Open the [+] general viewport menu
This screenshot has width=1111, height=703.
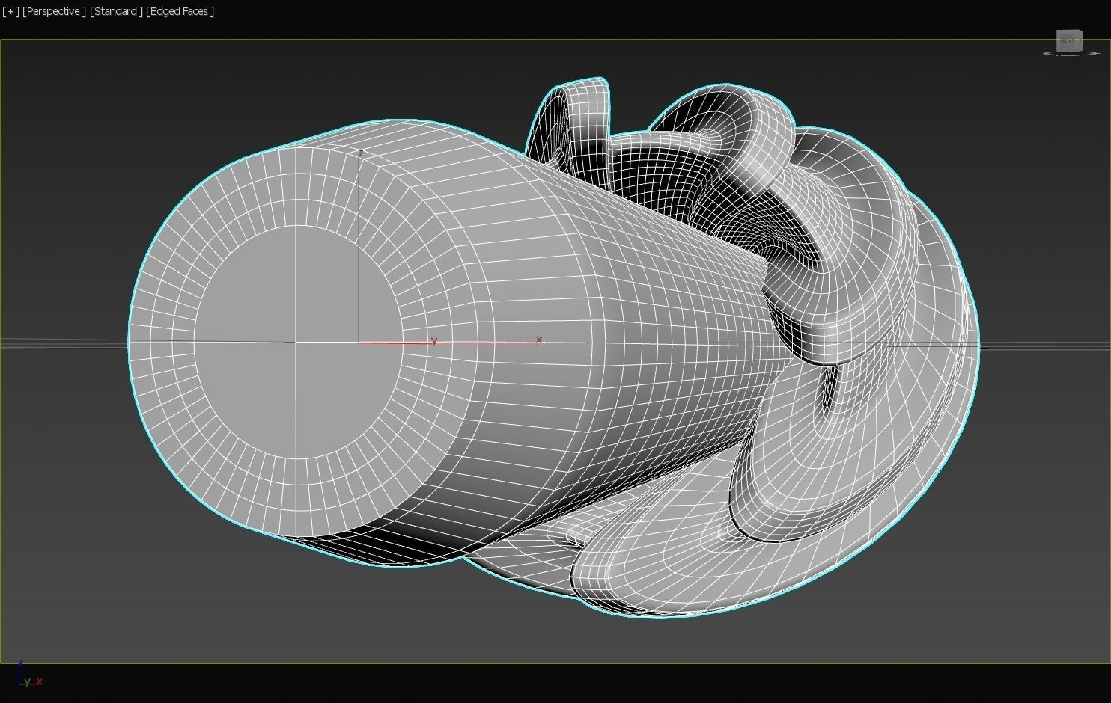tap(11, 11)
